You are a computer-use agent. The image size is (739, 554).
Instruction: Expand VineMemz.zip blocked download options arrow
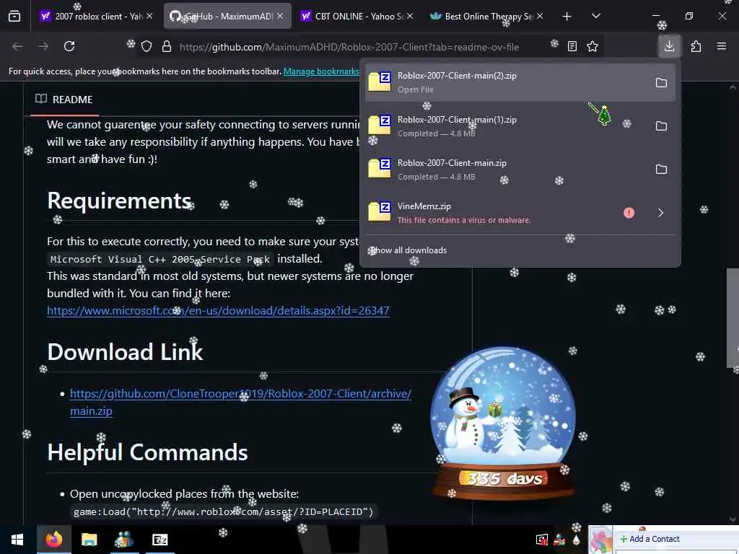[661, 213]
